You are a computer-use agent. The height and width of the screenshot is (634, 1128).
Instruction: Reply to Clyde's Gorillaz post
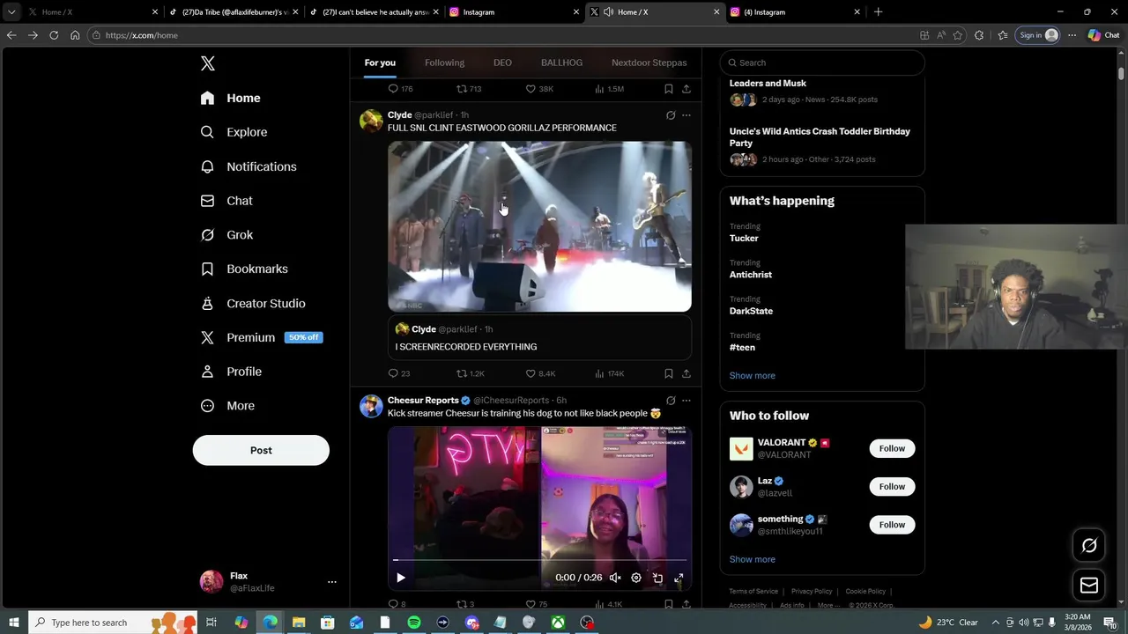pos(398,373)
